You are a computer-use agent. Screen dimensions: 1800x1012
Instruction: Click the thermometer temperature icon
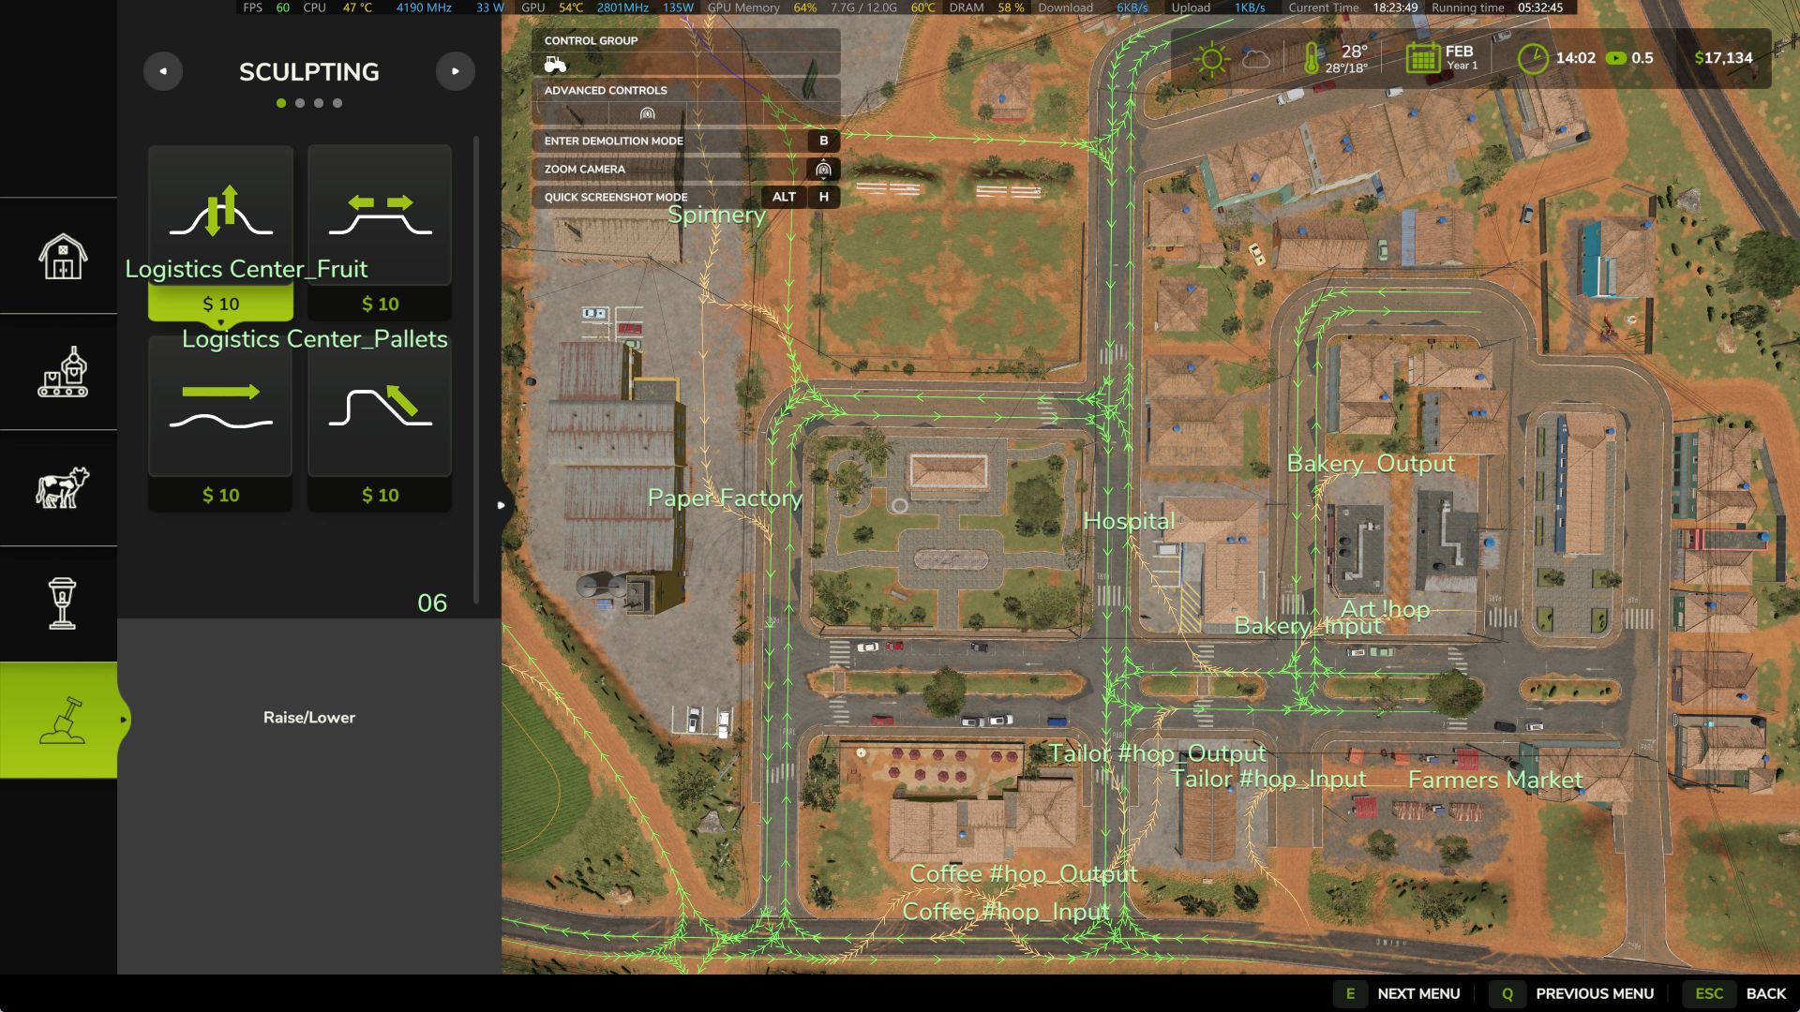pyautogui.click(x=1311, y=58)
